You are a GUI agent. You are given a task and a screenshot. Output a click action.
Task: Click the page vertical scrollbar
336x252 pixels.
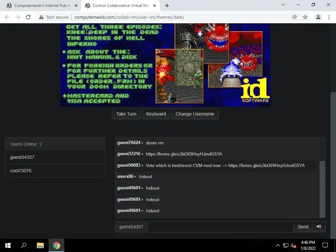(333, 165)
